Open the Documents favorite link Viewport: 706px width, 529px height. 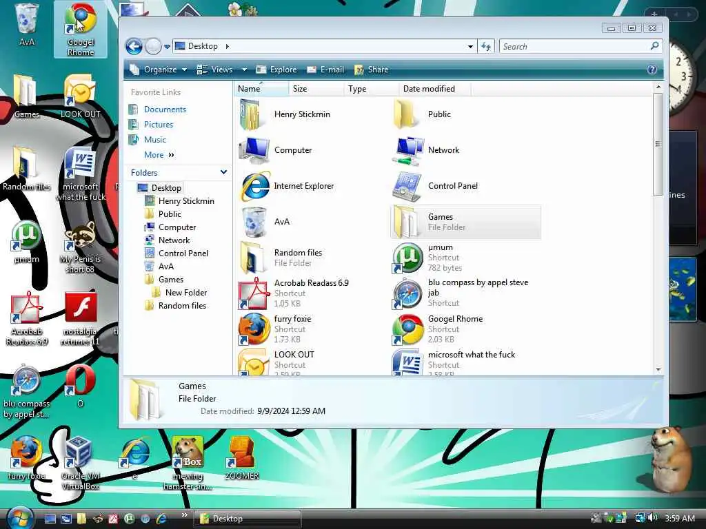click(x=165, y=110)
